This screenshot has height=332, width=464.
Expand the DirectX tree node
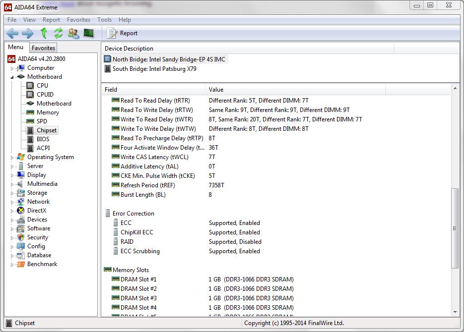pos(12,211)
